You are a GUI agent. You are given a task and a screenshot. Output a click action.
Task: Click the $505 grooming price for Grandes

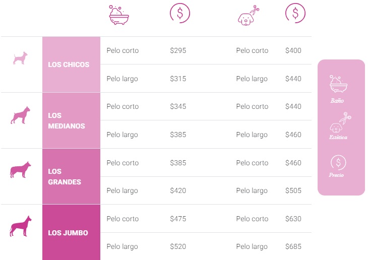point(293,190)
